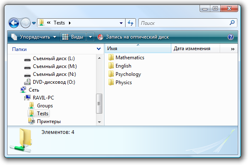Viewport: 249px width, 165px height.
Task: Maximize the Explorer window
Action: coord(215,8)
